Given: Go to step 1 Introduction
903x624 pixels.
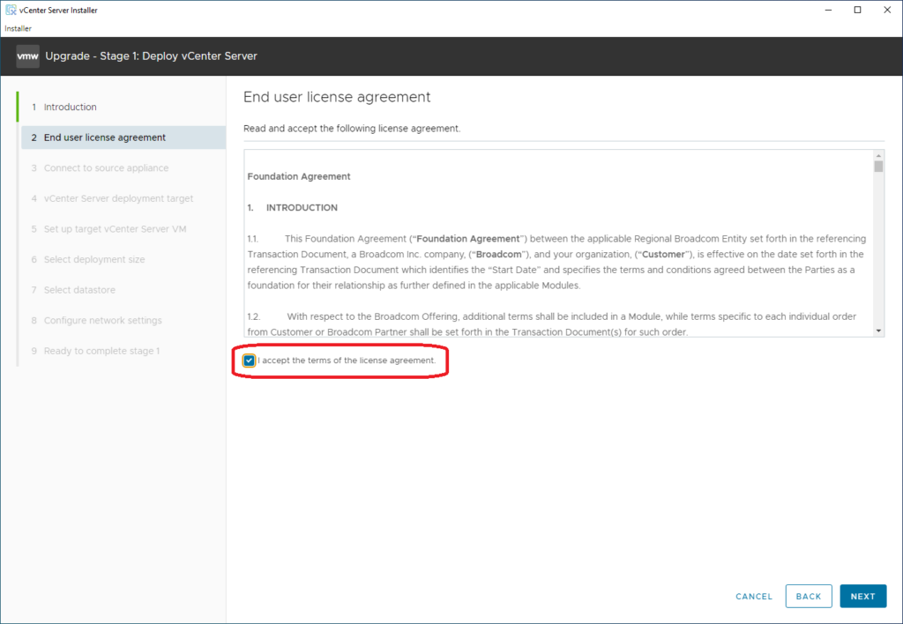Looking at the screenshot, I should pos(70,107).
